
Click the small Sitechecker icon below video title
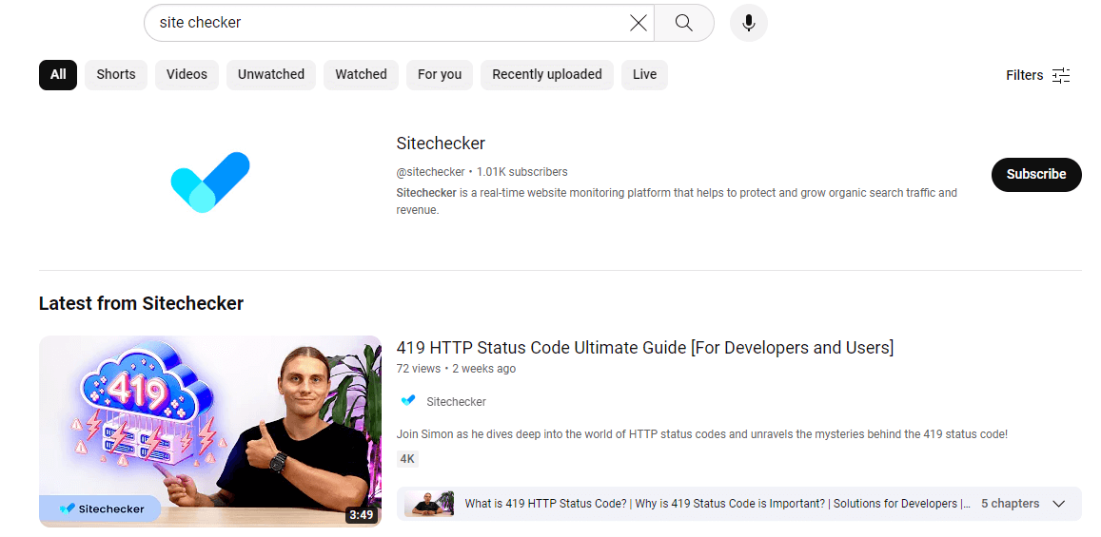(x=408, y=401)
